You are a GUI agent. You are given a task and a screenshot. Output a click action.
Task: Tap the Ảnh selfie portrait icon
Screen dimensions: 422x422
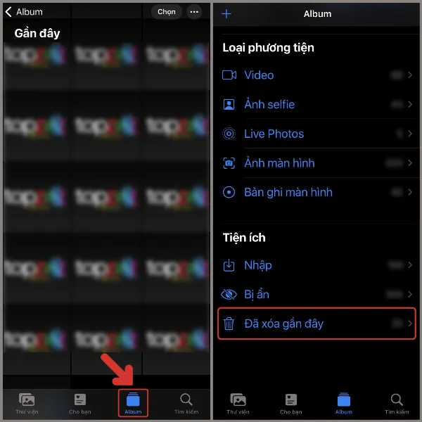pyautogui.click(x=229, y=104)
